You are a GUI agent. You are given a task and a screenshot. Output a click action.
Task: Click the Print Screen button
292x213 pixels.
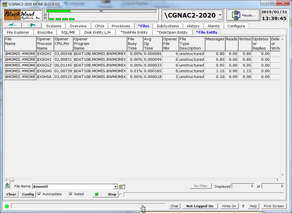click(274, 206)
